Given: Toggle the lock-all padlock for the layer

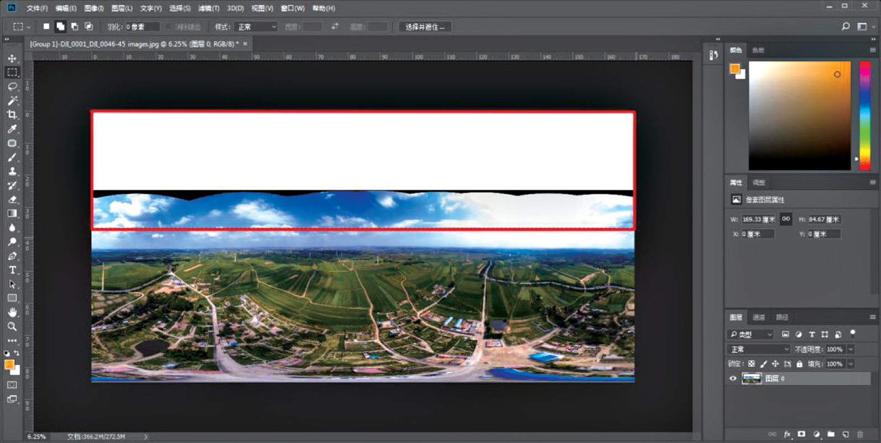Looking at the screenshot, I should 799,364.
